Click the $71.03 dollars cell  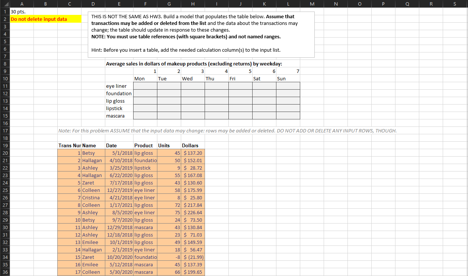(193, 235)
